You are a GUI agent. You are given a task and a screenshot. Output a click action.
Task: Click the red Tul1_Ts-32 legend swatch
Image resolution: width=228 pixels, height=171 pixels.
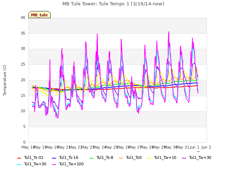19,158
